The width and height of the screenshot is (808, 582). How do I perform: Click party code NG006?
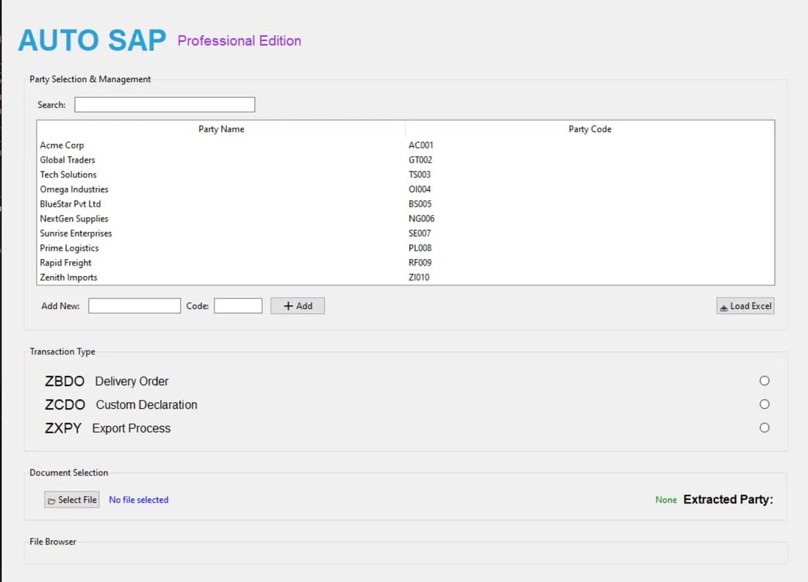[422, 219]
